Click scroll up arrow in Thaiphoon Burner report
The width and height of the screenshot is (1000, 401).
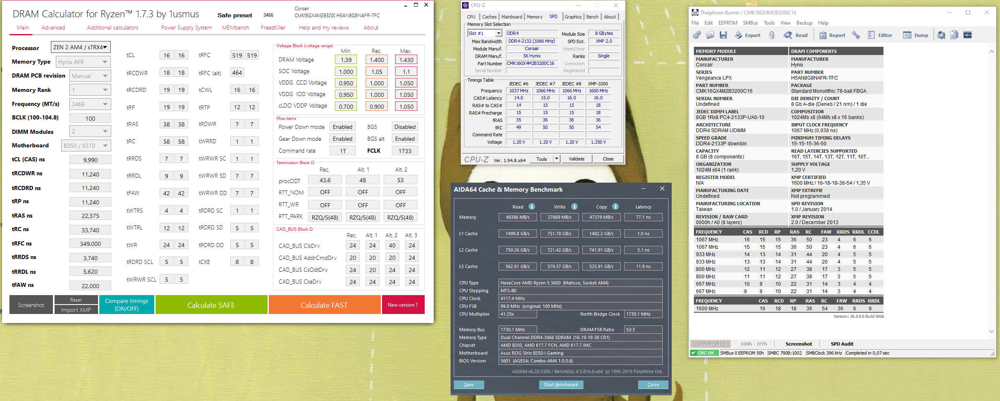pos(991,52)
